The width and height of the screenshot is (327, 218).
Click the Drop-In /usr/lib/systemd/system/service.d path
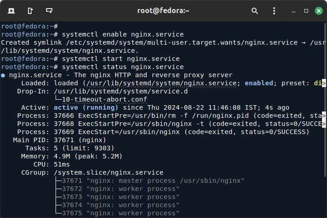tap(121, 91)
